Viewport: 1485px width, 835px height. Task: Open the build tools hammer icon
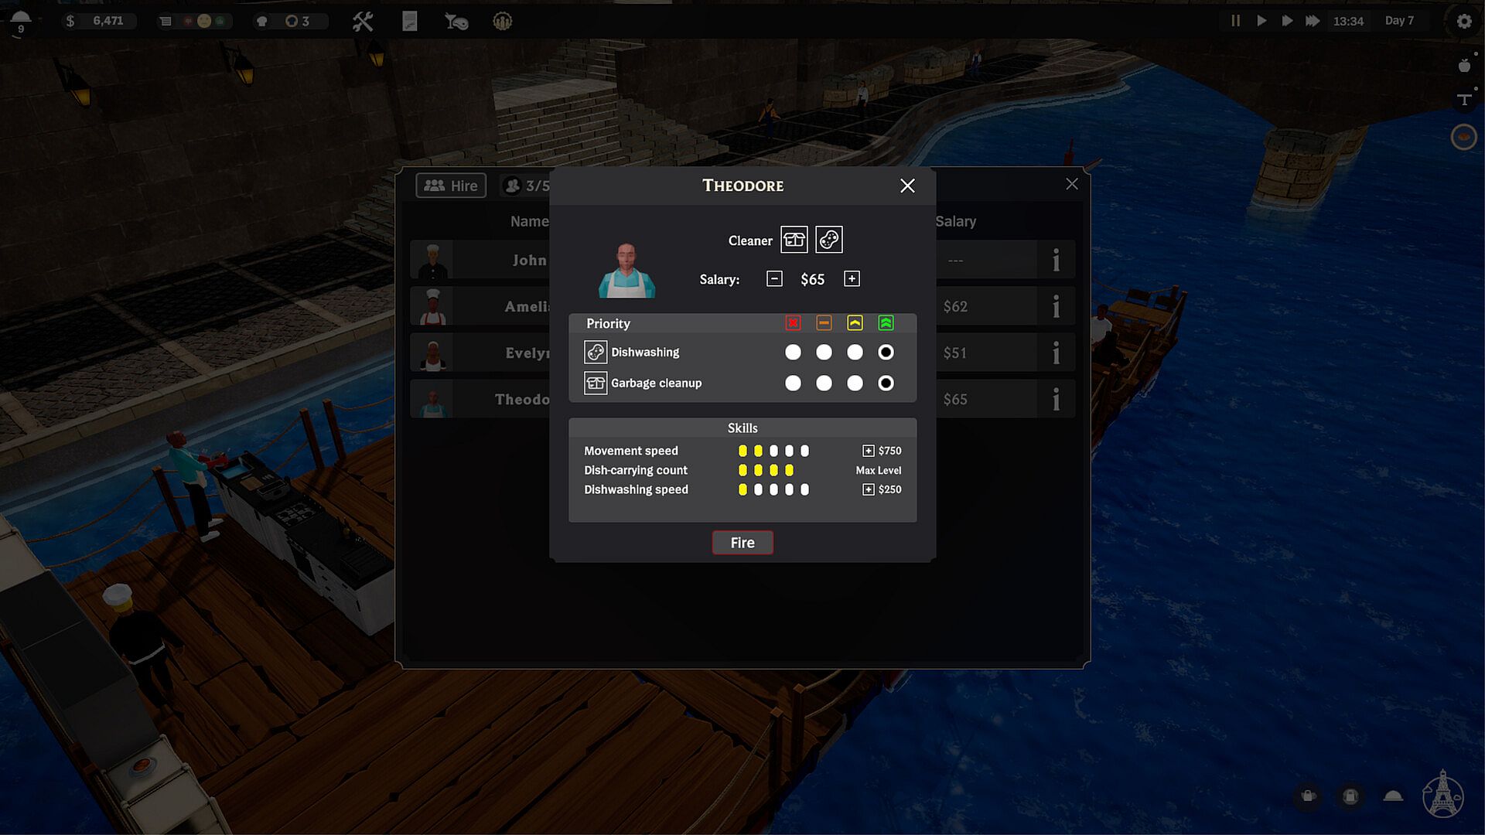coord(363,21)
